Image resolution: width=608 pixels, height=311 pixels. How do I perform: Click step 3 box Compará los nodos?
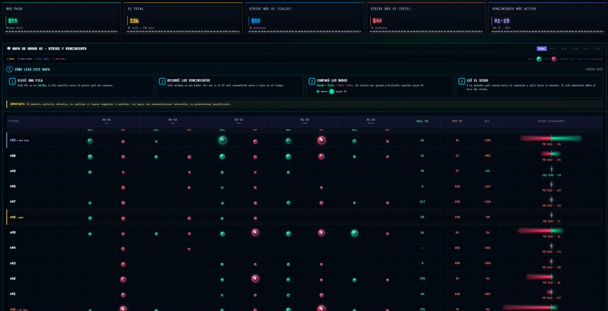click(379, 86)
